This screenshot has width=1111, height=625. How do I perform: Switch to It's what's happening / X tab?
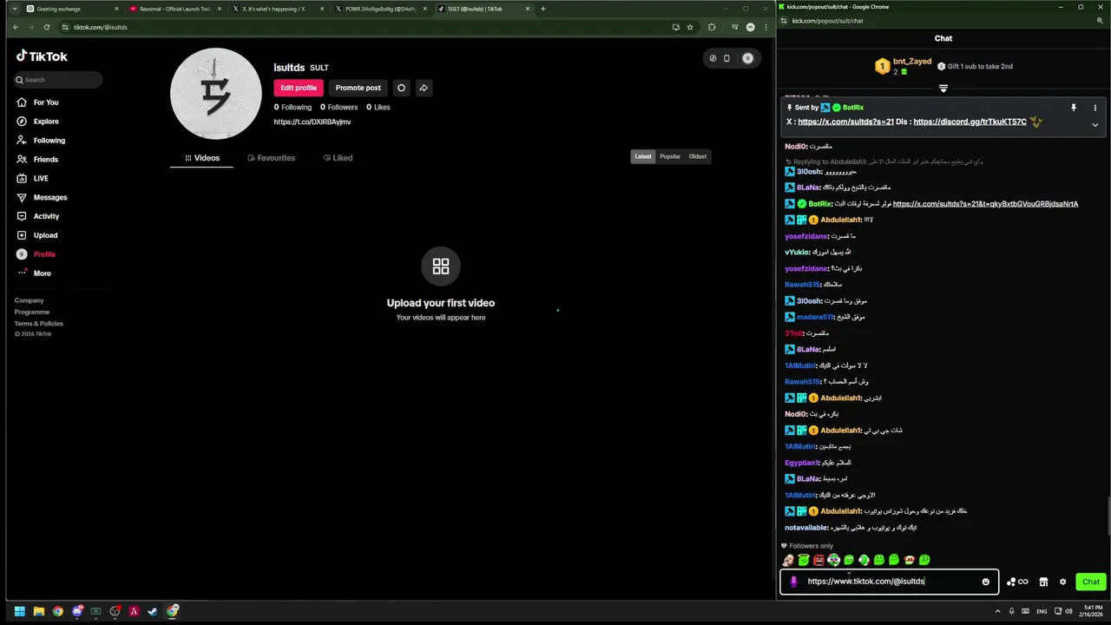(278, 9)
